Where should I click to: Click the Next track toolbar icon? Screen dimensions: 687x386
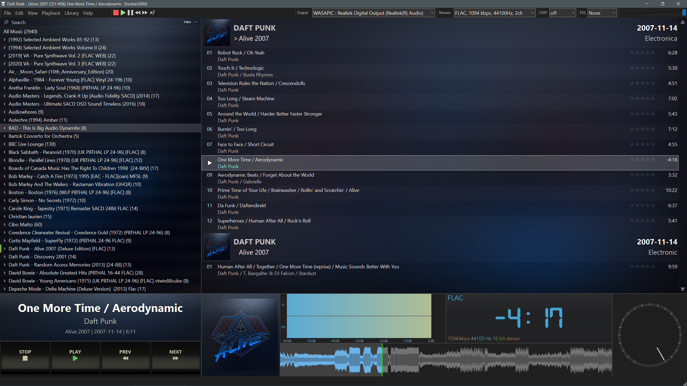pyautogui.click(x=145, y=13)
